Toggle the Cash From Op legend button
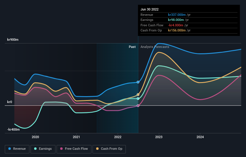The image size is (246, 157). tap(109, 149)
